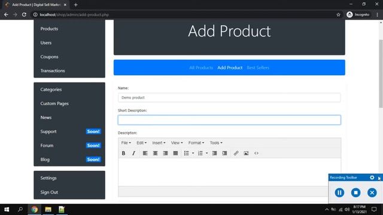Viewport: 383px width, 215px height.
Task: Justify description text
Action: click(175, 153)
